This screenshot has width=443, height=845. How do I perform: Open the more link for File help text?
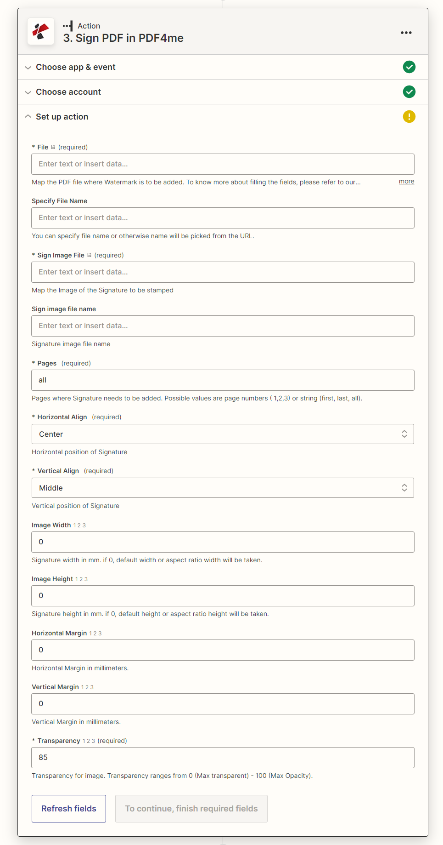406,181
